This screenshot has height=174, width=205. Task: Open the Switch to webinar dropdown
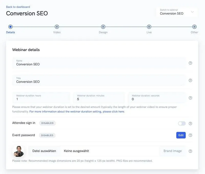pos(177,12)
